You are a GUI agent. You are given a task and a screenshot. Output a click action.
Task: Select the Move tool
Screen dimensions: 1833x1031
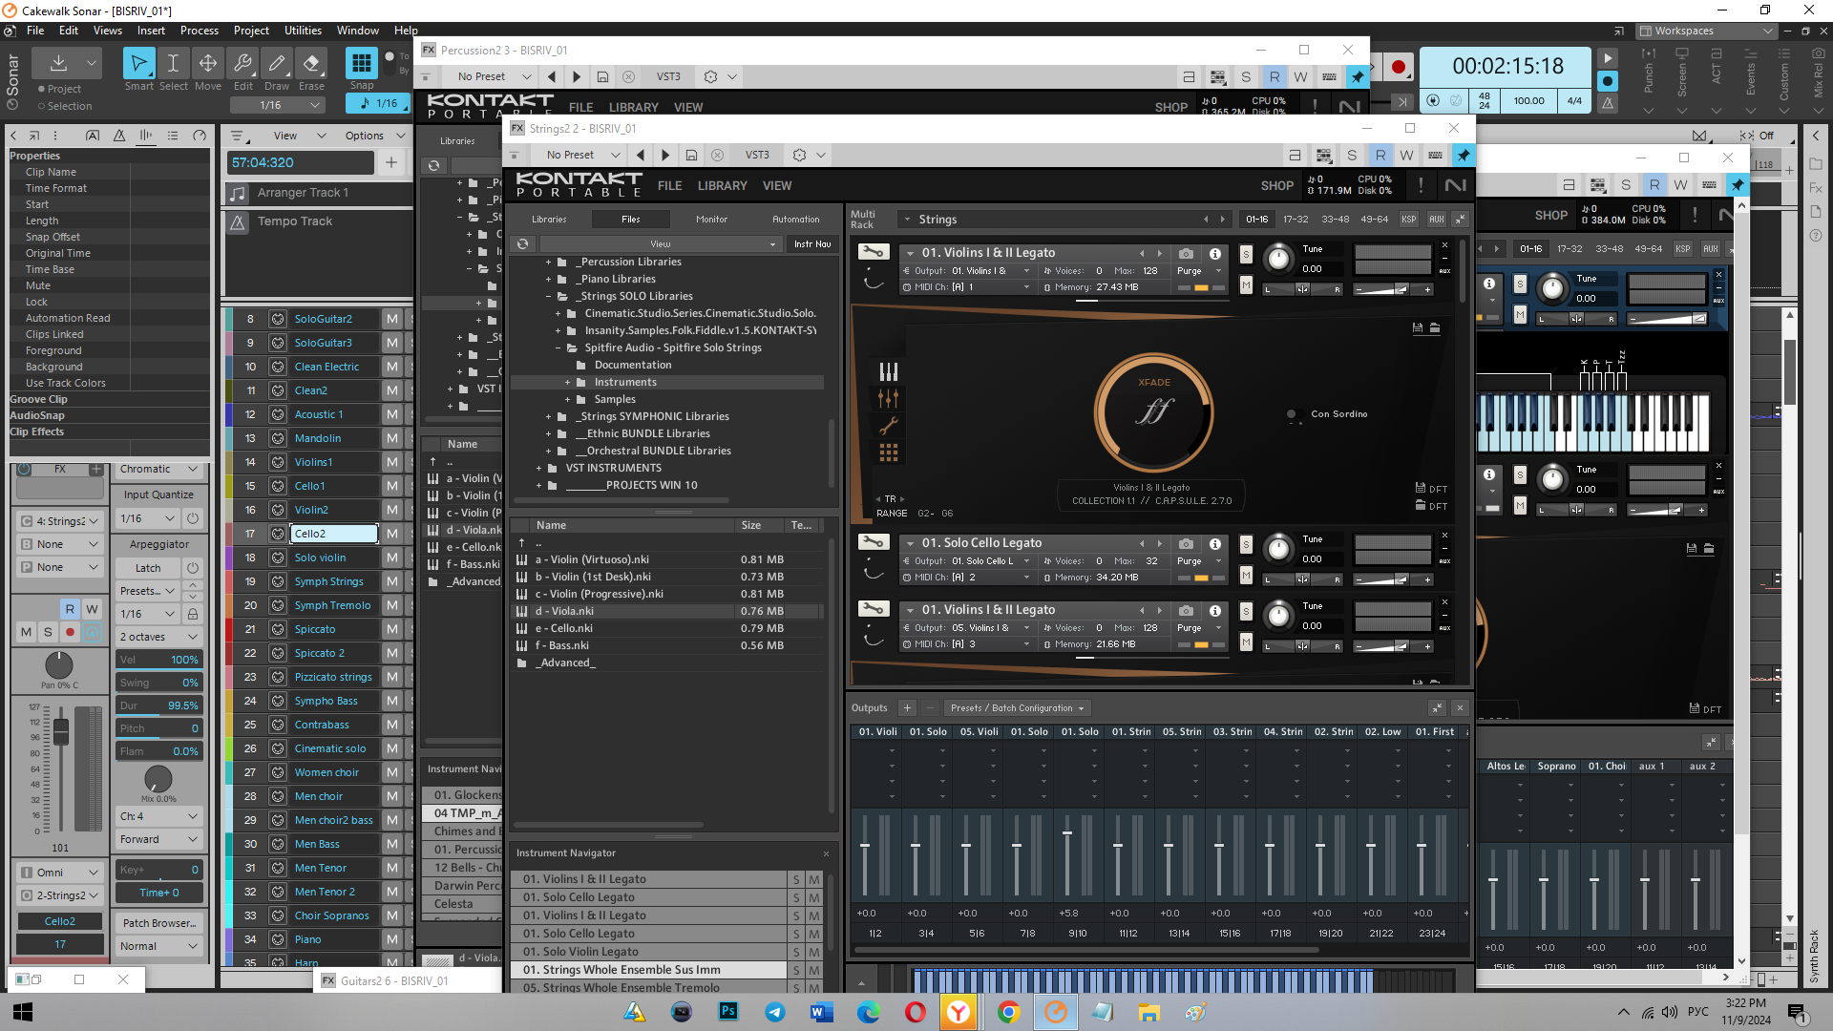(x=207, y=64)
